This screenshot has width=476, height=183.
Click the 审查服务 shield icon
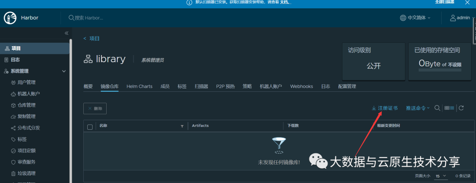[13, 162]
